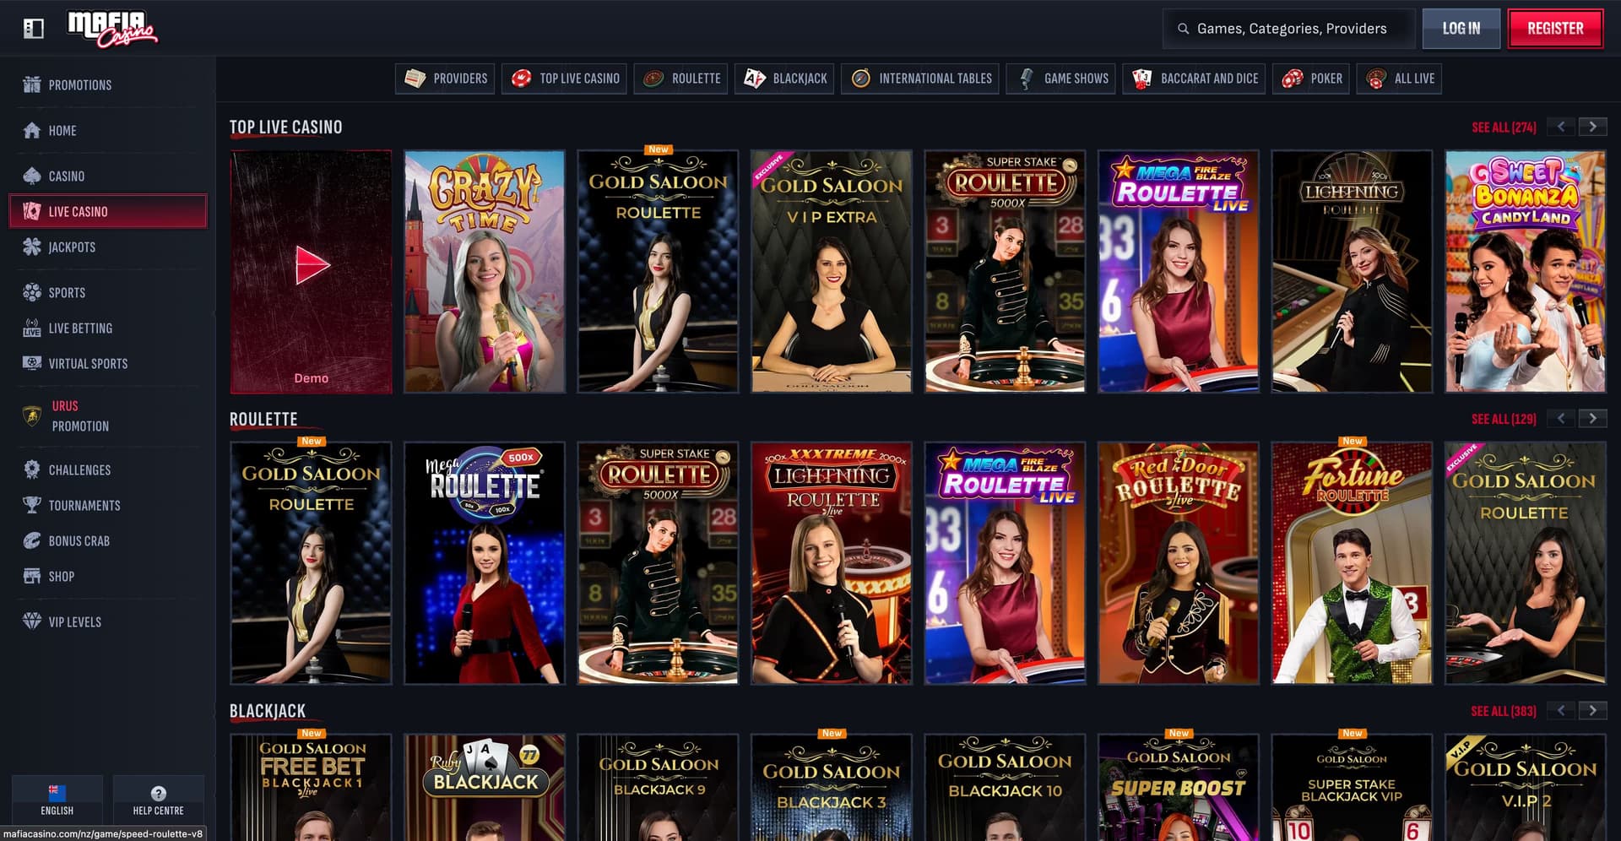This screenshot has height=841, width=1621.
Task: Click the right arrow for Top Live Casino carousel
Action: [1592, 127]
